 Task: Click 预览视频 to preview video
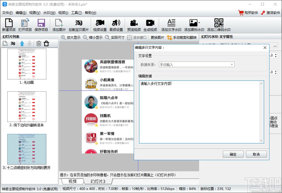tap(134, 25)
